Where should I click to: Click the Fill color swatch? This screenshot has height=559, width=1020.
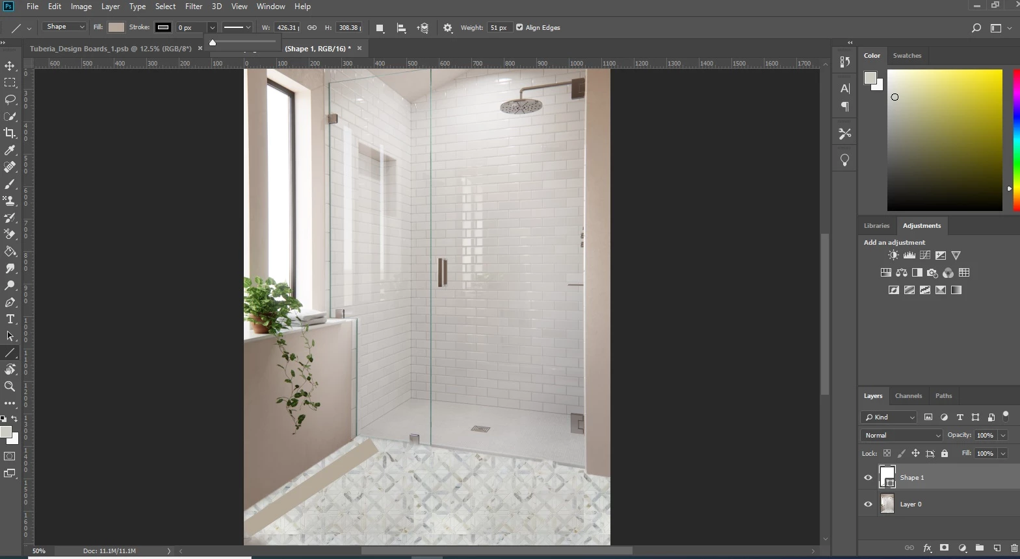(x=116, y=27)
